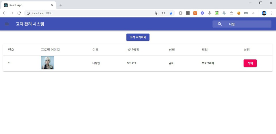
Task: Click the 고객 추가하기 button
Action: pos(138,37)
